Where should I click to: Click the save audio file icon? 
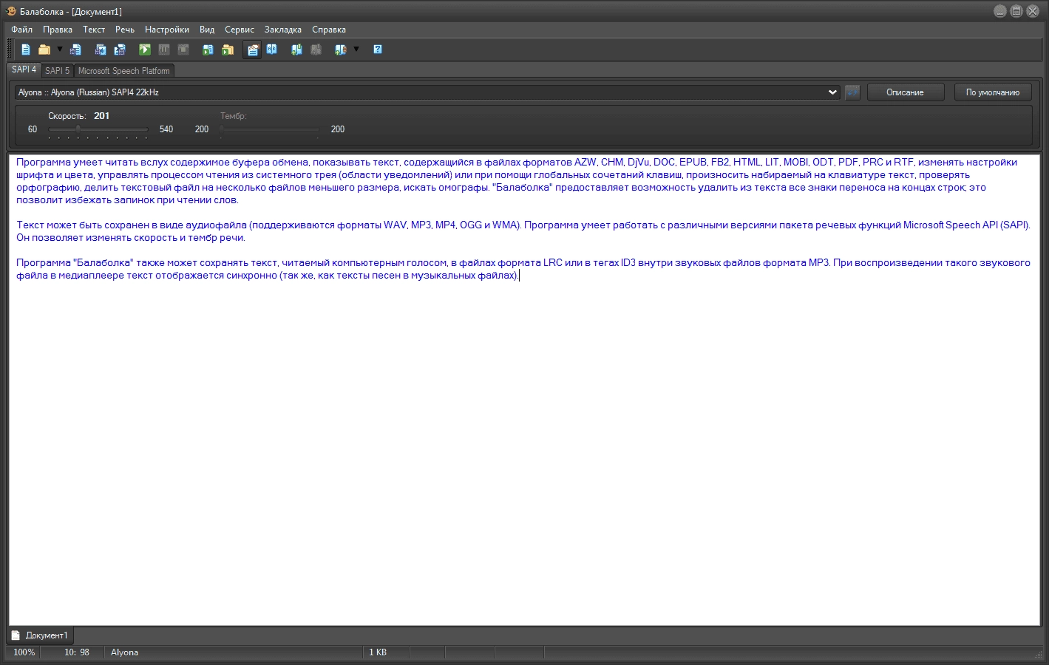pyautogui.click(x=101, y=50)
